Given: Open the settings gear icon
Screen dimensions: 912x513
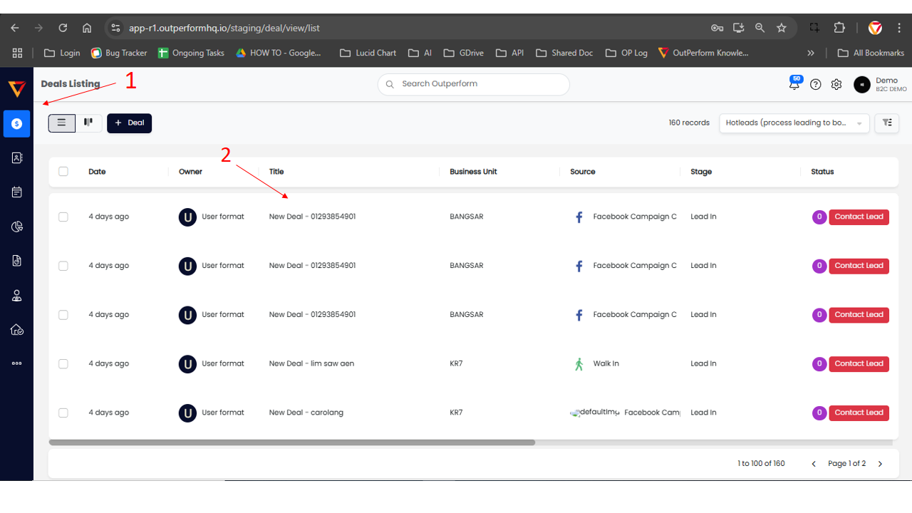Looking at the screenshot, I should pyautogui.click(x=836, y=84).
